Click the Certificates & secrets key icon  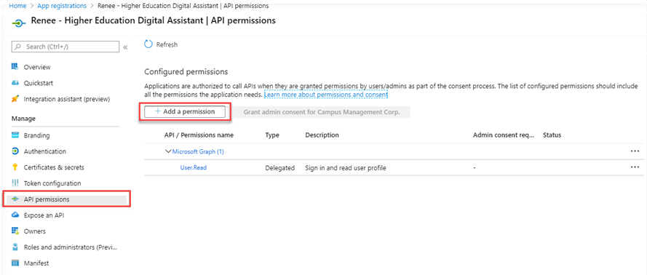point(15,167)
